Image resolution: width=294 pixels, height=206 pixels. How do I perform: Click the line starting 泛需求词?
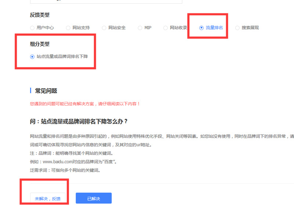coord(65,170)
